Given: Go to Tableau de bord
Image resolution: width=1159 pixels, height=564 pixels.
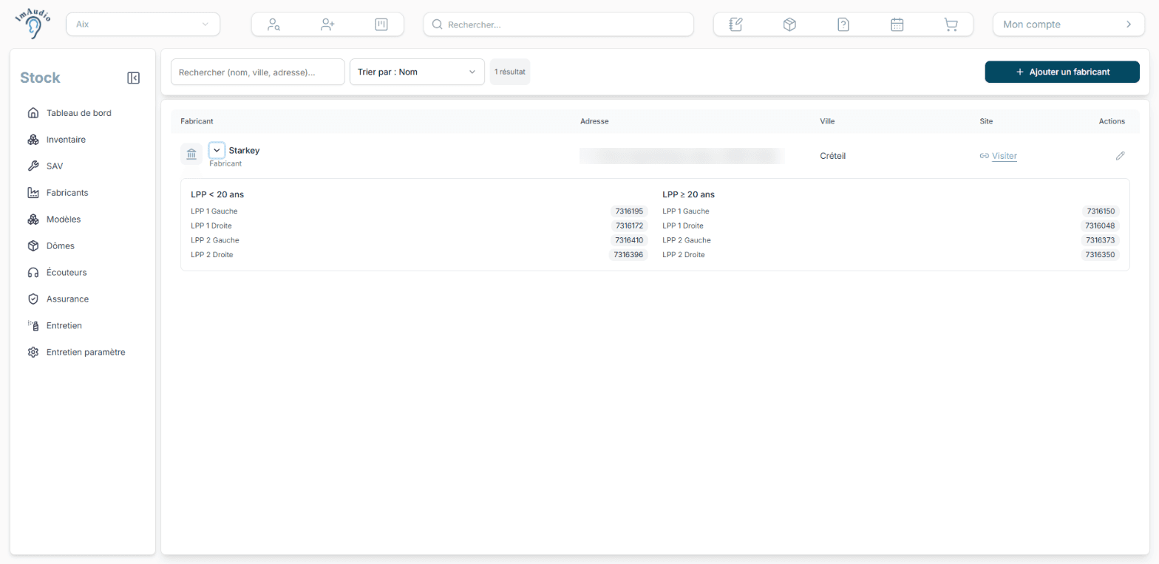Looking at the screenshot, I should (x=79, y=113).
